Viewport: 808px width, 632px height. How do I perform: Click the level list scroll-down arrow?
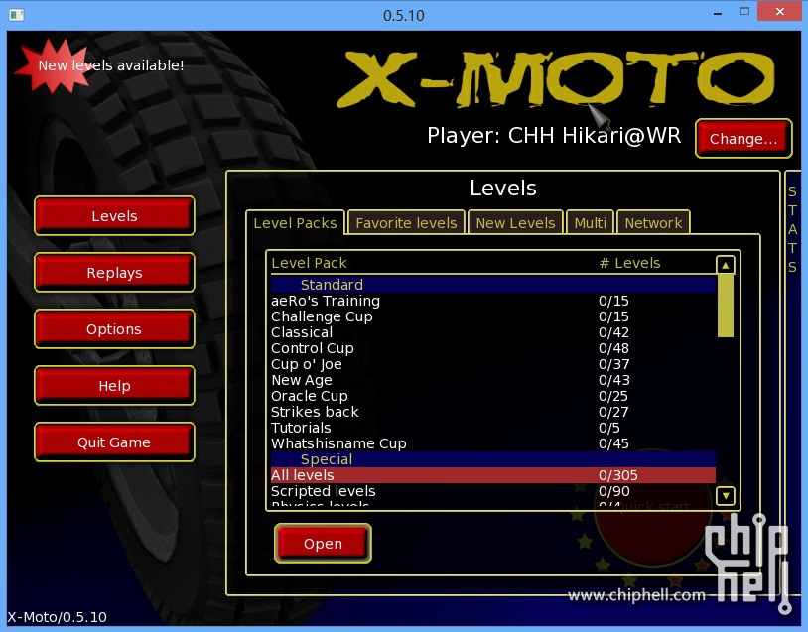tap(725, 496)
